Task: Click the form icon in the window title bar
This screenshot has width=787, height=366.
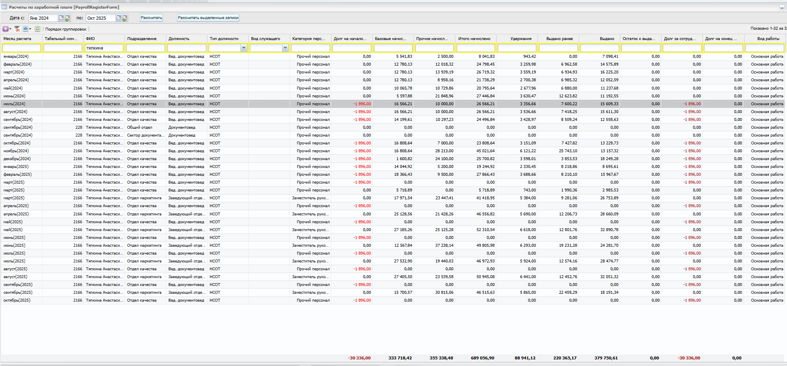Action: tap(5, 7)
